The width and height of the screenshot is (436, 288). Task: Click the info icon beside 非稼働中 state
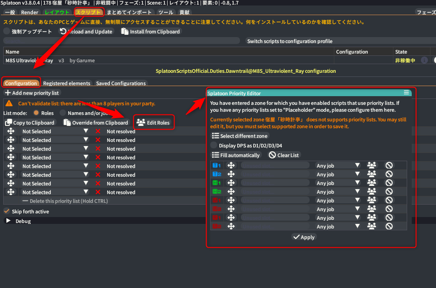[424, 60]
